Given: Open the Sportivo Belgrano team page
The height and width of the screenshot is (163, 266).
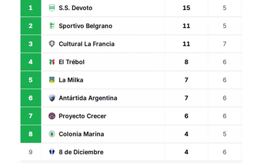Looking at the screenshot, I should 85,26.
